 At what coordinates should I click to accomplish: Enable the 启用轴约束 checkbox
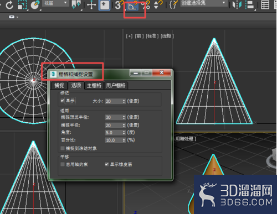pos(63,164)
